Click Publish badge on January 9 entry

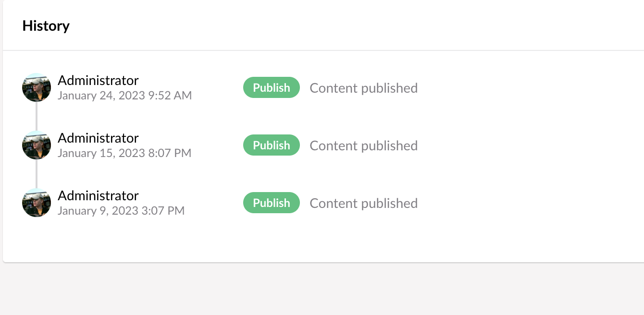pos(272,203)
